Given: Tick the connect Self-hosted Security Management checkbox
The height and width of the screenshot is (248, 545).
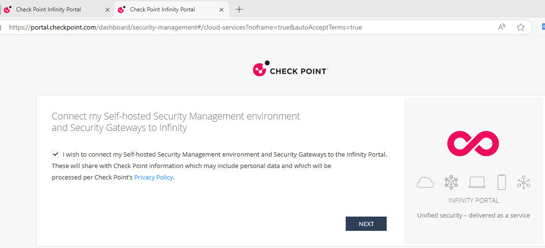Looking at the screenshot, I should pos(56,154).
